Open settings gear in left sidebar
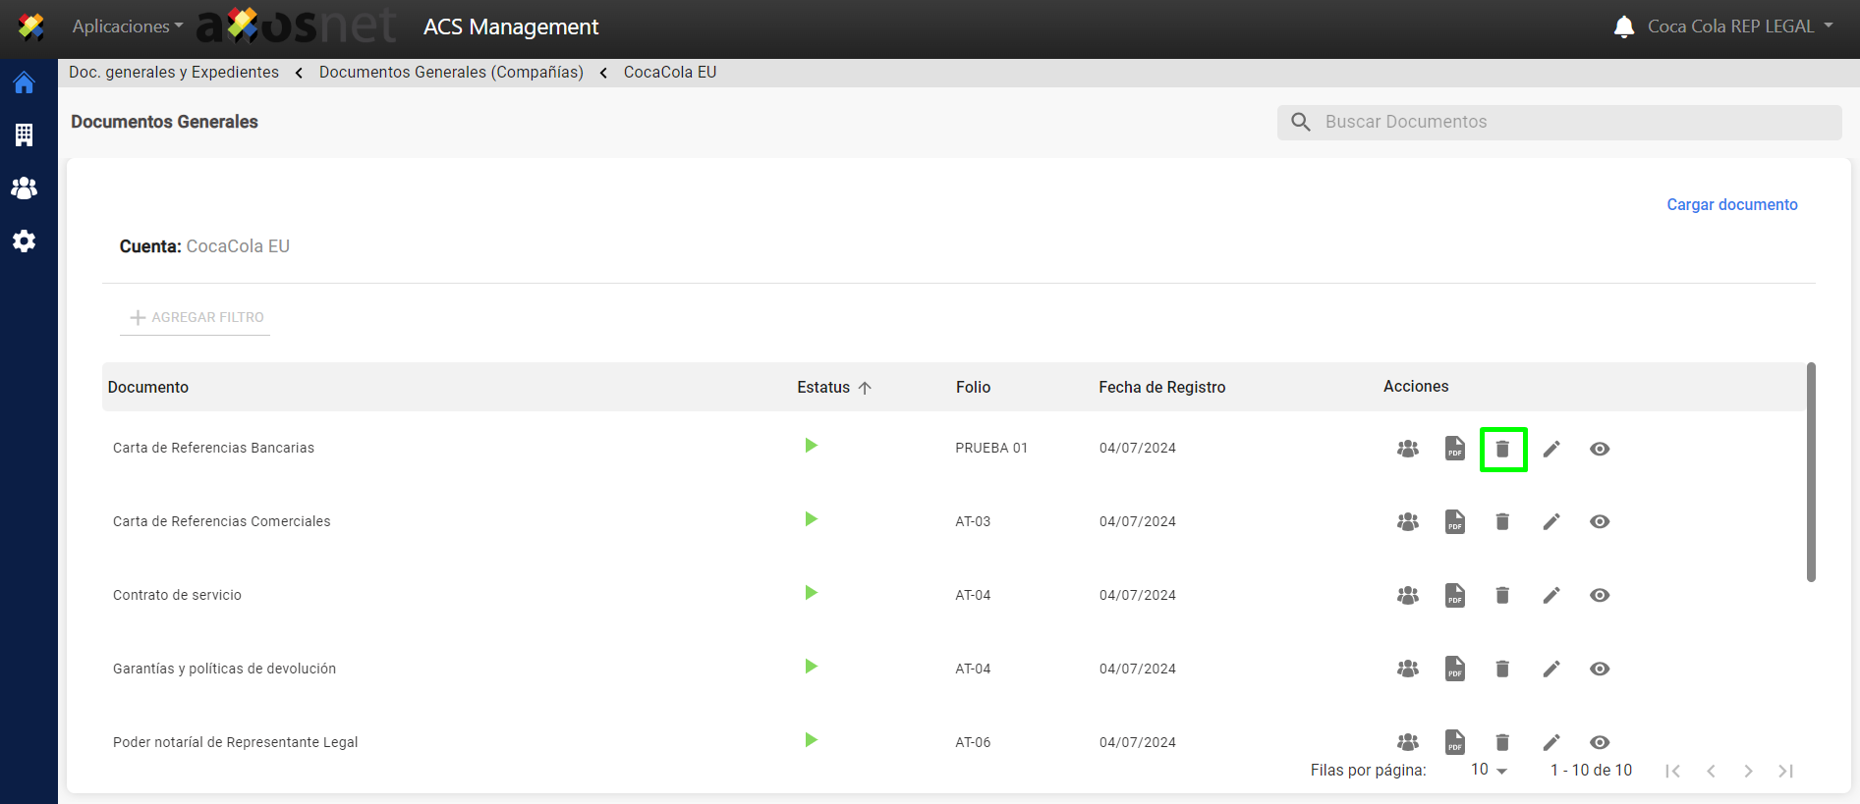 [25, 241]
